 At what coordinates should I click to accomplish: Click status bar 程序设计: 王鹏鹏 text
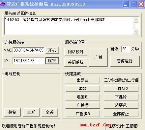pyautogui.click(x=123, y=126)
